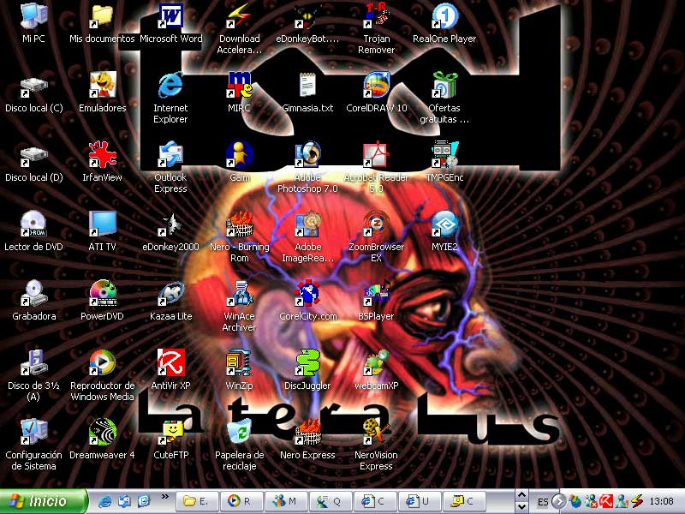Launch Trojan Remover shortcut
685x514 pixels.
click(376, 16)
